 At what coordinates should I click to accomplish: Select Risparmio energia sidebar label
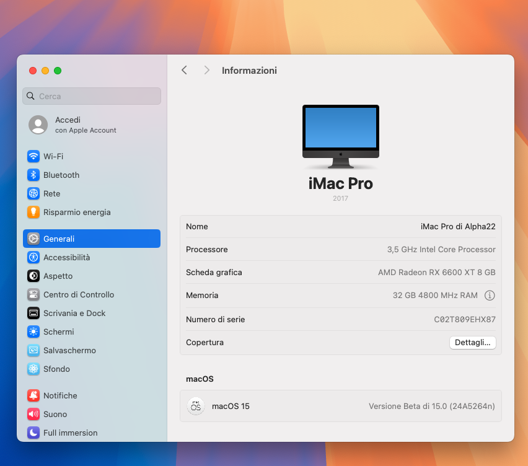tap(77, 212)
